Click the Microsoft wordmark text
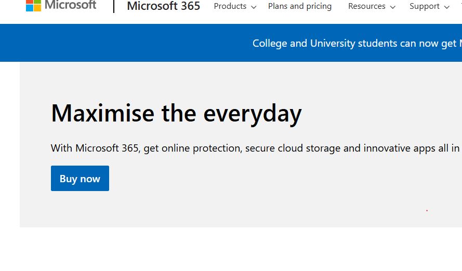The height and width of the screenshot is (271, 462). 70,5
